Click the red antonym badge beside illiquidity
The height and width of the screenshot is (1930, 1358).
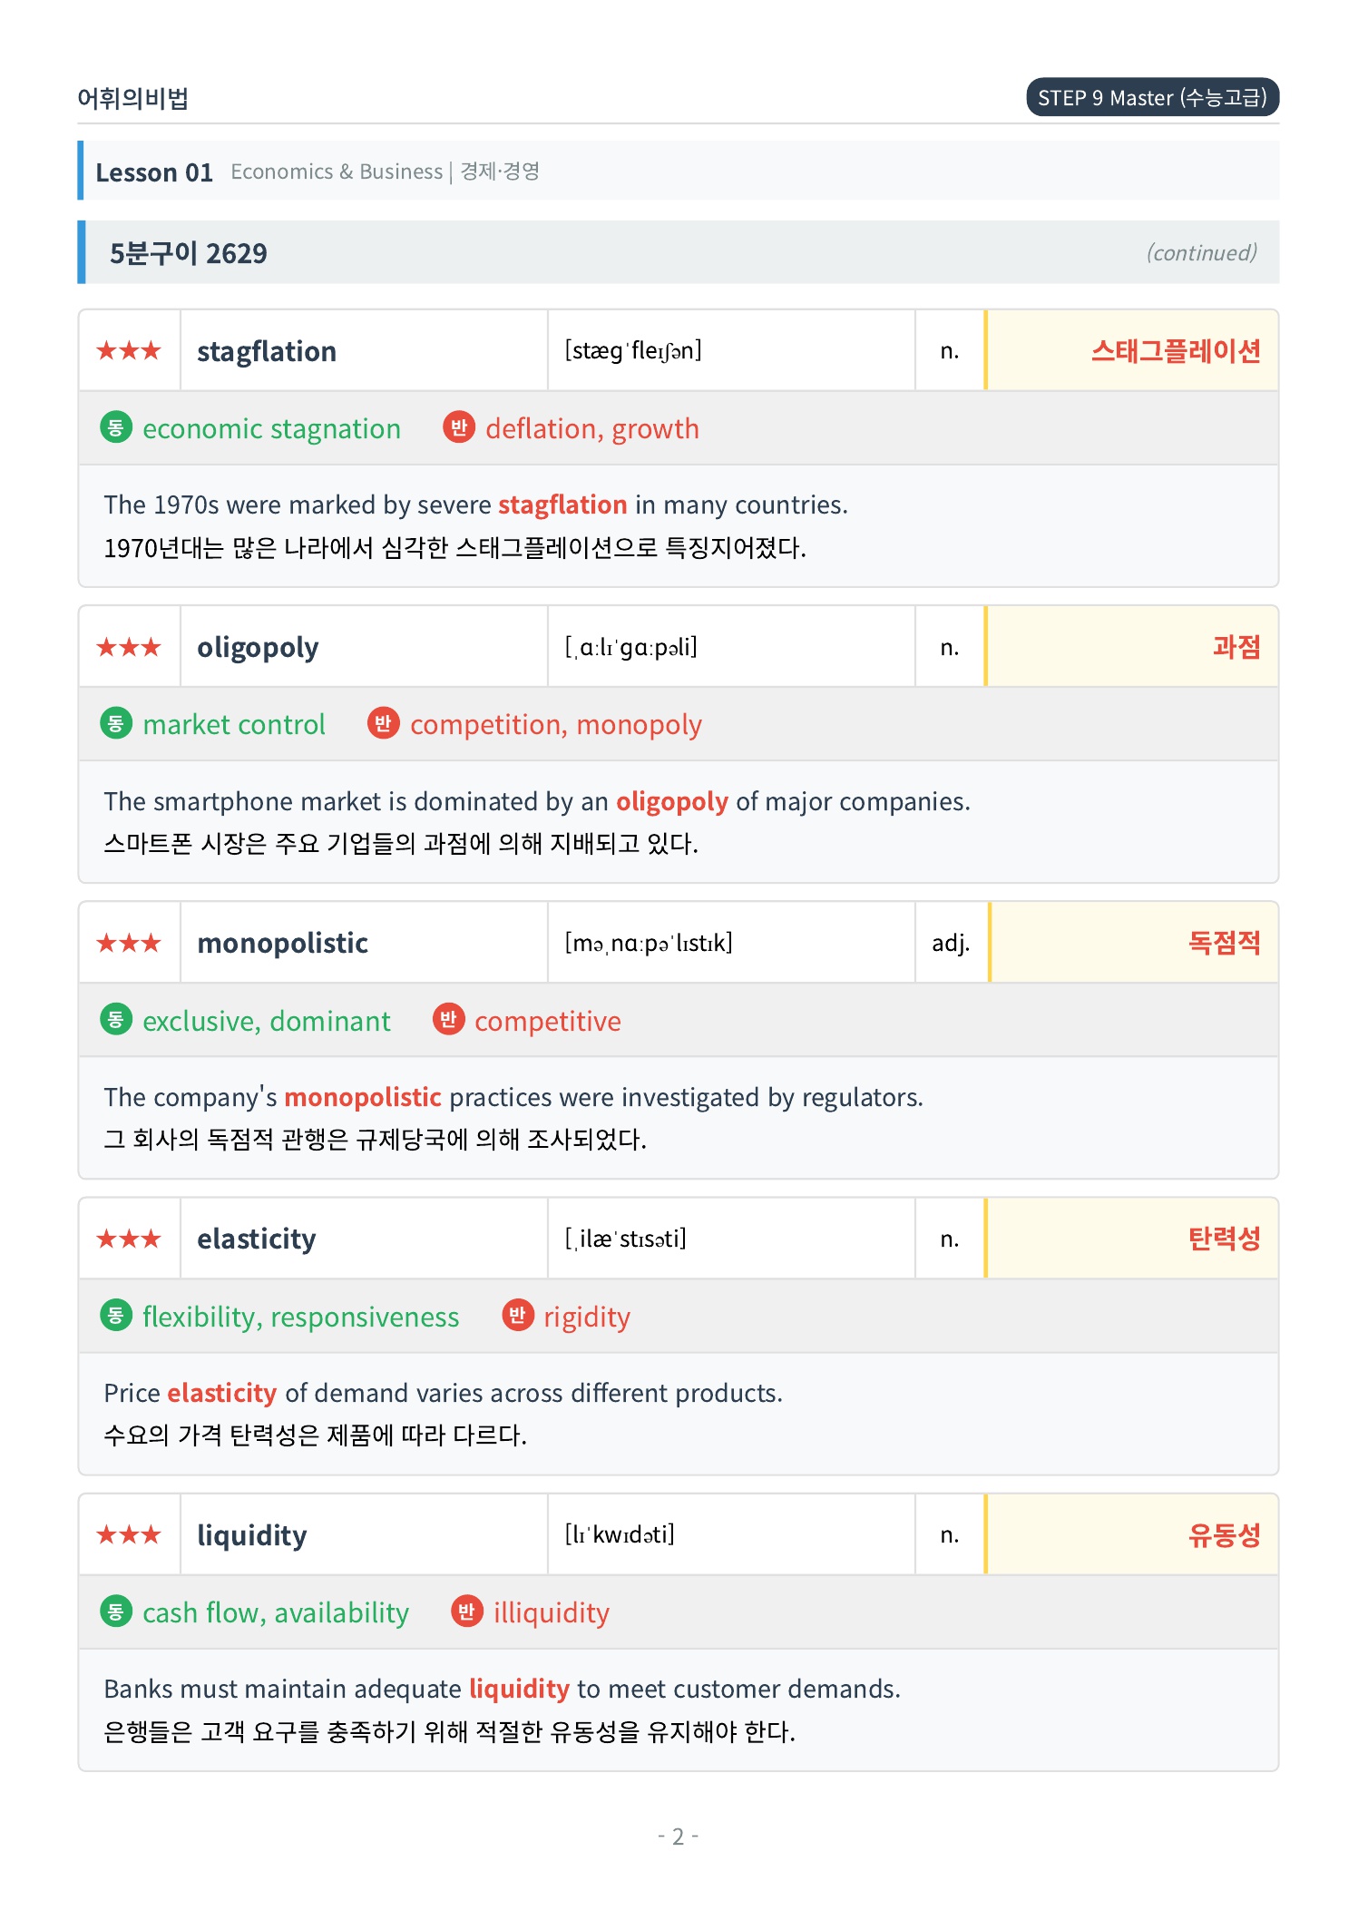[467, 1612]
